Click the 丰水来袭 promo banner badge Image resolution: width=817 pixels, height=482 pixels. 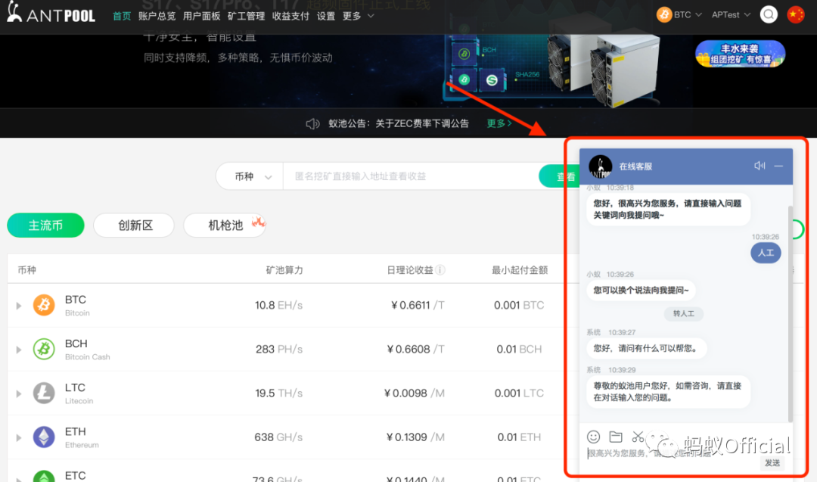point(740,54)
